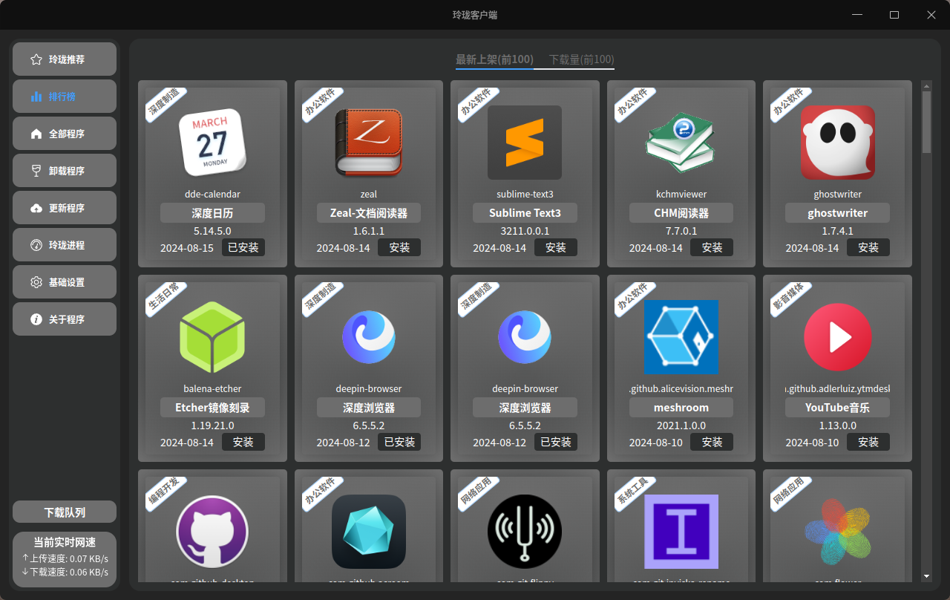Open 更新程序 in the sidebar
The image size is (950, 600).
pos(65,208)
